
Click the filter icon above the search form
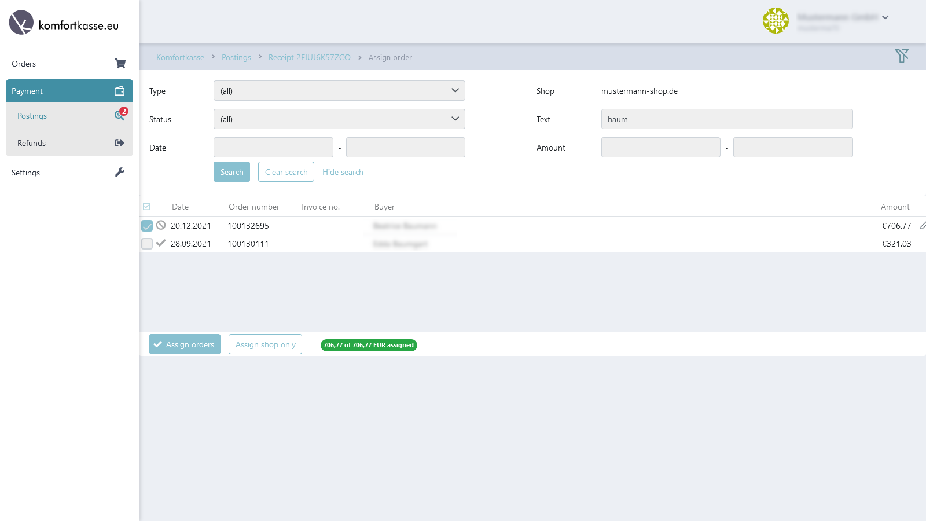[902, 56]
